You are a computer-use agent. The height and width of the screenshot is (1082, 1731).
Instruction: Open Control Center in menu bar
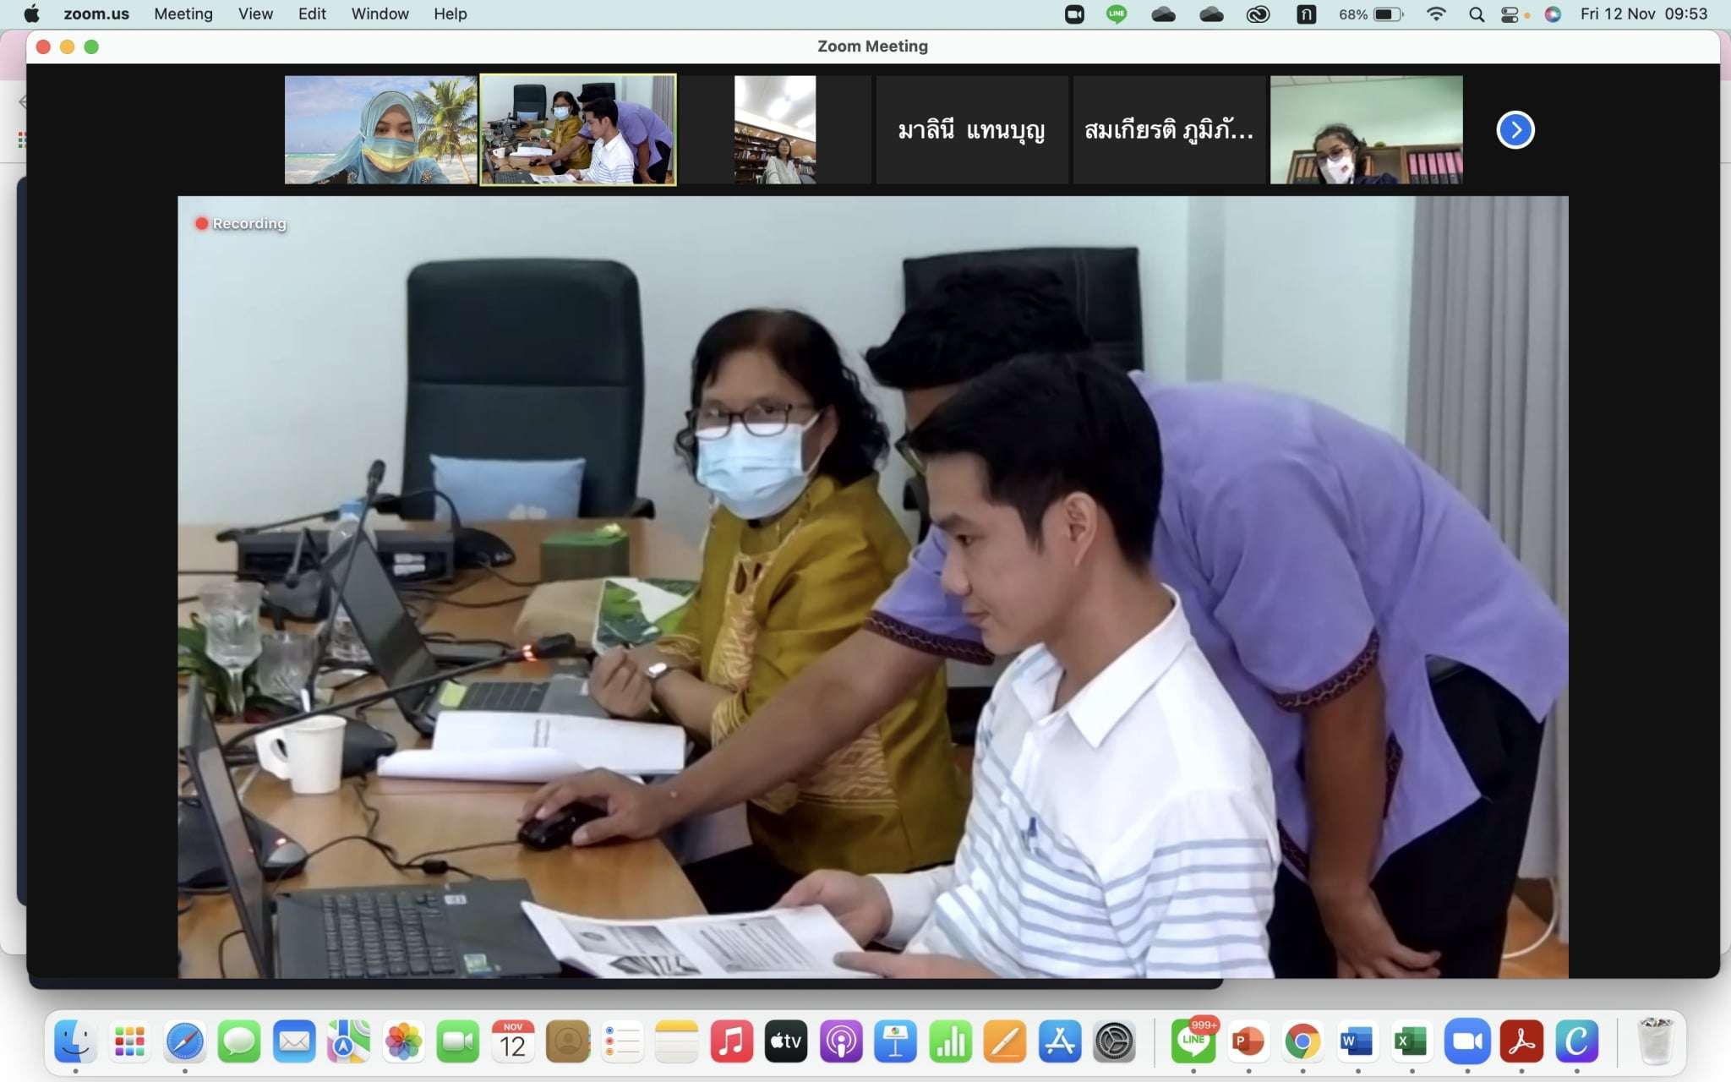tap(1510, 14)
